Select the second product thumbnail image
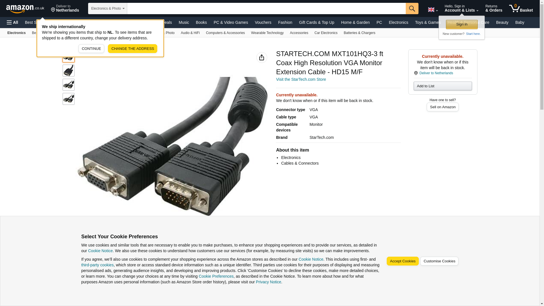This screenshot has height=306, width=544. coord(69,71)
